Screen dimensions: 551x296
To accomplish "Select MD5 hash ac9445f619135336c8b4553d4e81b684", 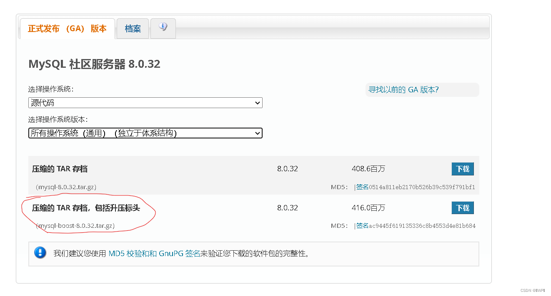I will [422, 226].
